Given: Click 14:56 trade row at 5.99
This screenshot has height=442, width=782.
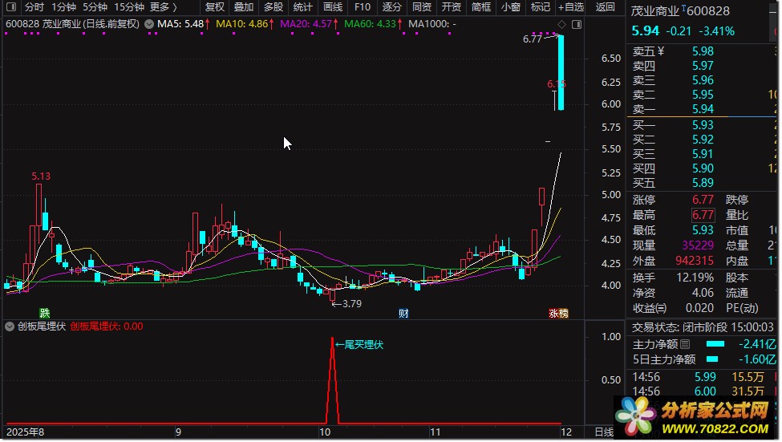Looking at the screenshot, I should (703, 377).
